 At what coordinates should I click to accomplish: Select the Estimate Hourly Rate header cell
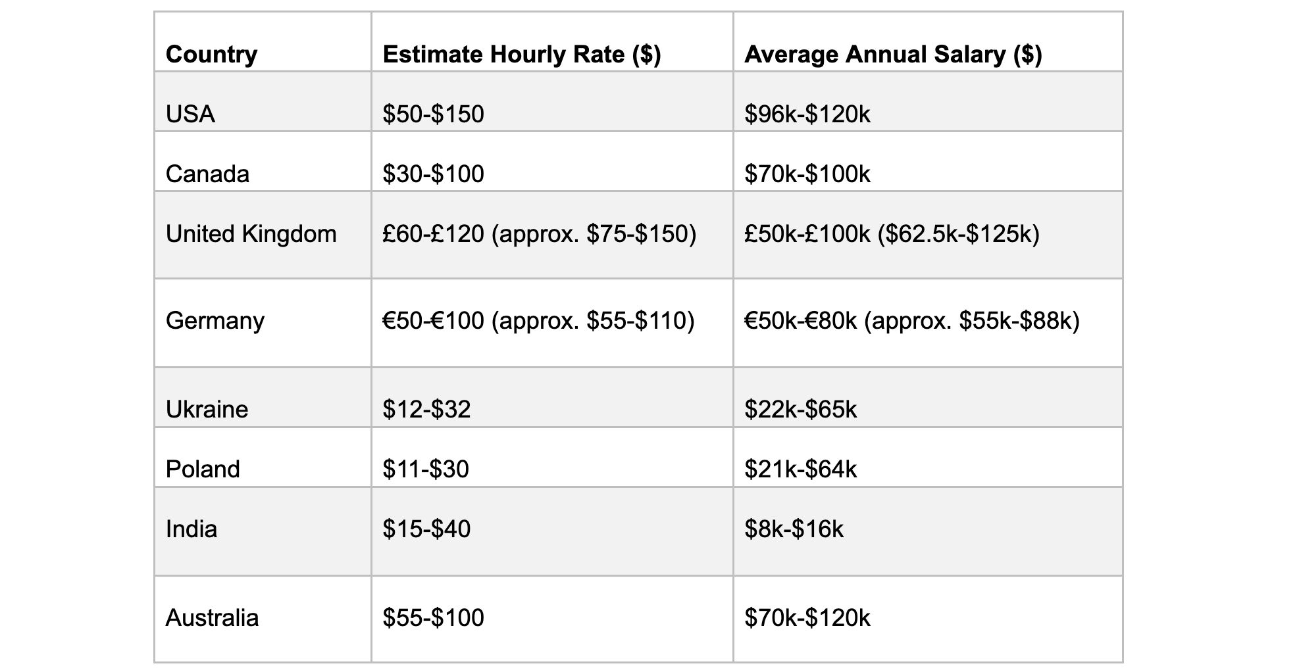pyautogui.click(x=552, y=41)
